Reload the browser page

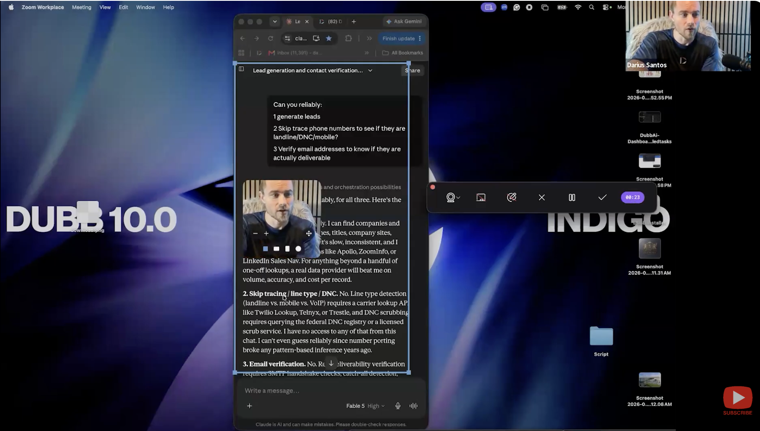point(271,39)
